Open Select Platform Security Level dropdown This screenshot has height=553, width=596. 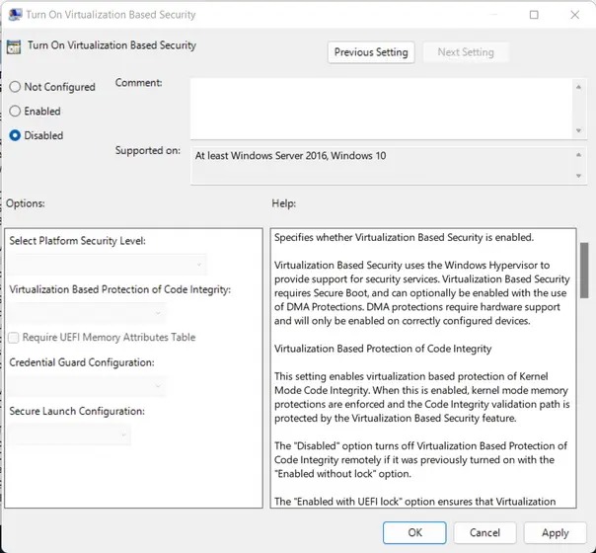108,265
